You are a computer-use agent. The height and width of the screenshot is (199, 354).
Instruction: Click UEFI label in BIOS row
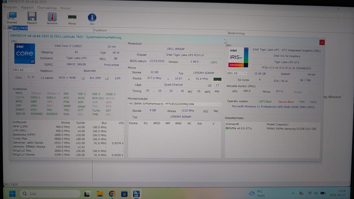[214, 62]
